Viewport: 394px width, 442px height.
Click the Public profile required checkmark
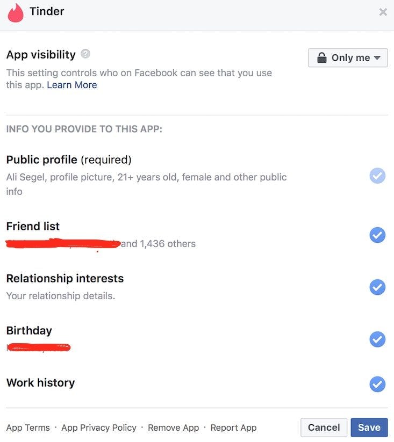[x=377, y=176]
